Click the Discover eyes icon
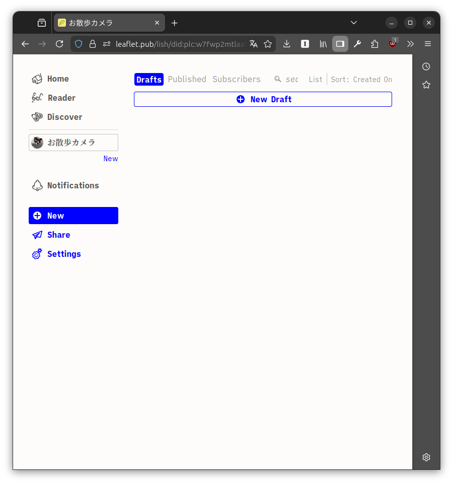 pos(37,117)
